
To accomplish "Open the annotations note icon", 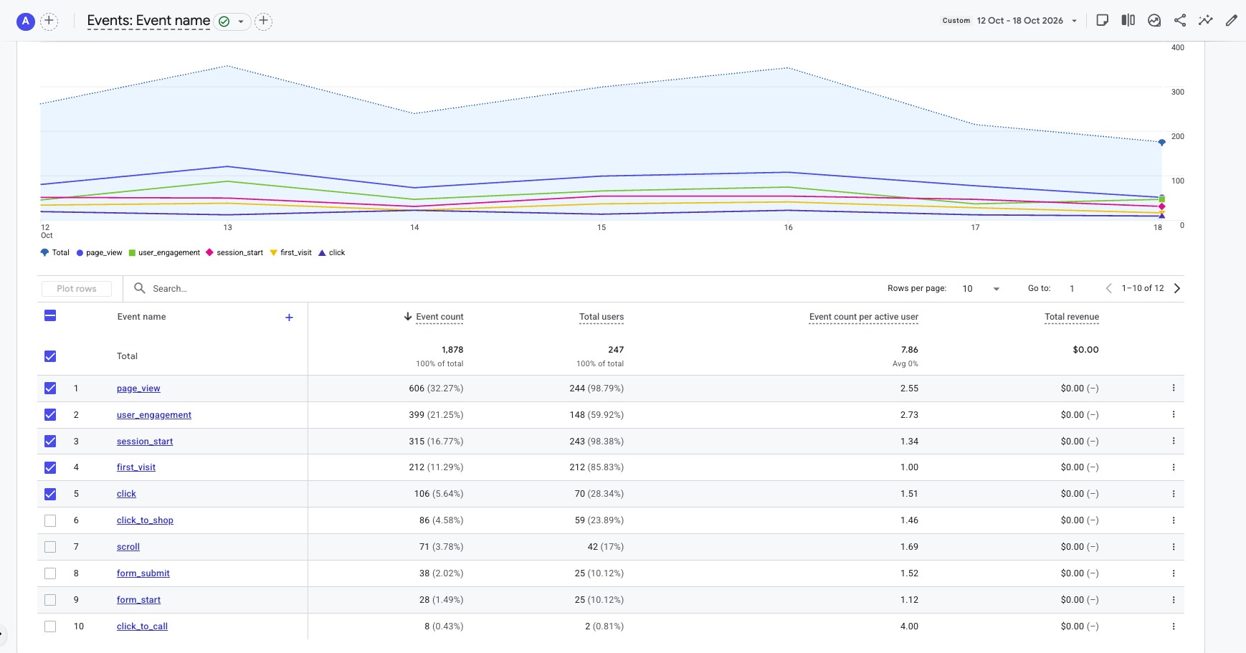I will 1103,20.
